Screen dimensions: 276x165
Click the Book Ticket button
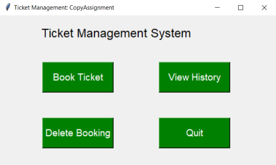[78, 77]
